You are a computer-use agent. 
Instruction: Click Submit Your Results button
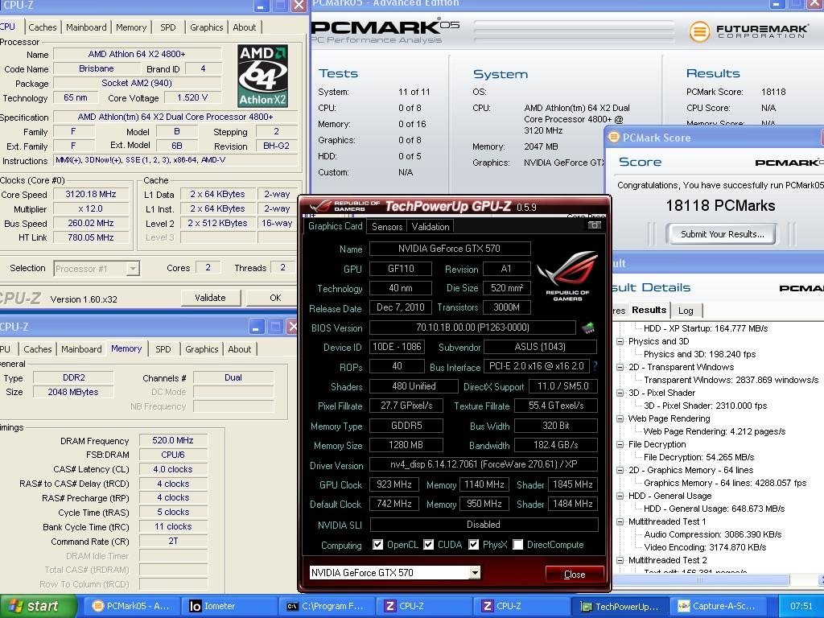tap(722, 234)
